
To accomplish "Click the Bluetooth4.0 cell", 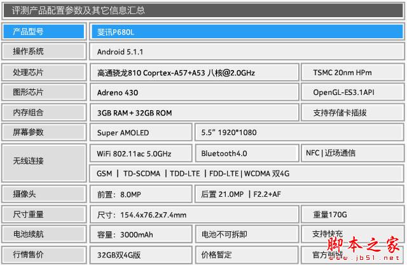I will pyautogui.click(x=247, y=153).
